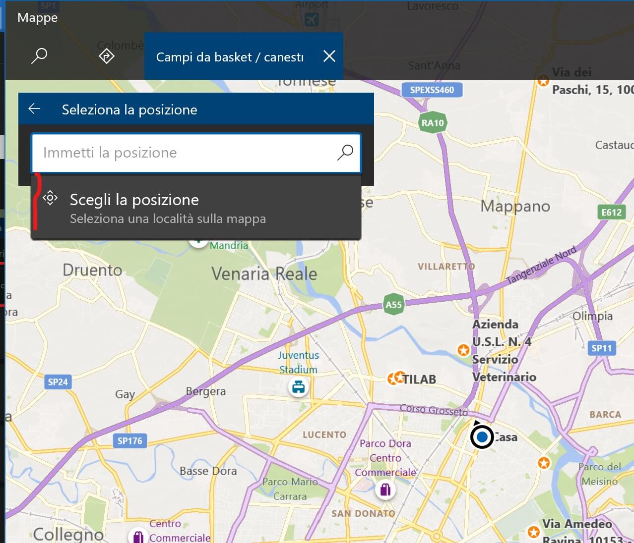Click the Venaria Reale label on the map

[x=264, y=273]
